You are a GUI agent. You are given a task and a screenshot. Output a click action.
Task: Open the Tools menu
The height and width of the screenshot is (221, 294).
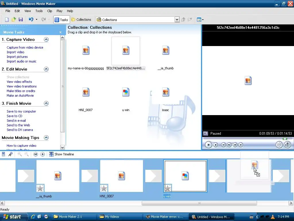click(39, 11)
